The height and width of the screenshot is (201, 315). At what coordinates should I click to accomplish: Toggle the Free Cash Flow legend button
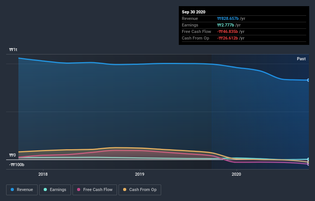point(95,190)
